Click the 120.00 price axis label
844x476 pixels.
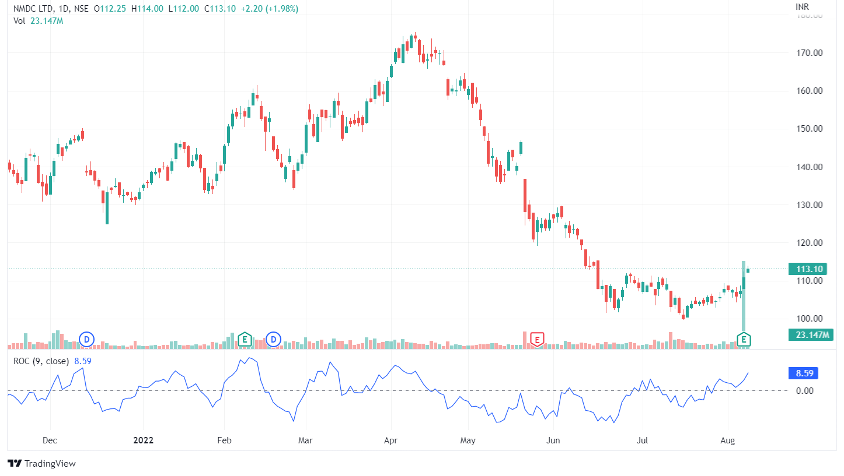coord(810,242)
